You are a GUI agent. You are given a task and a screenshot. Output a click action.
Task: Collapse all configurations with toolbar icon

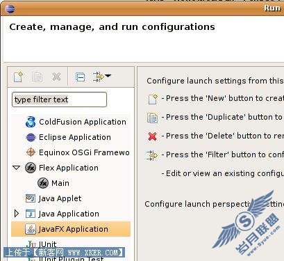click(80, 77)
